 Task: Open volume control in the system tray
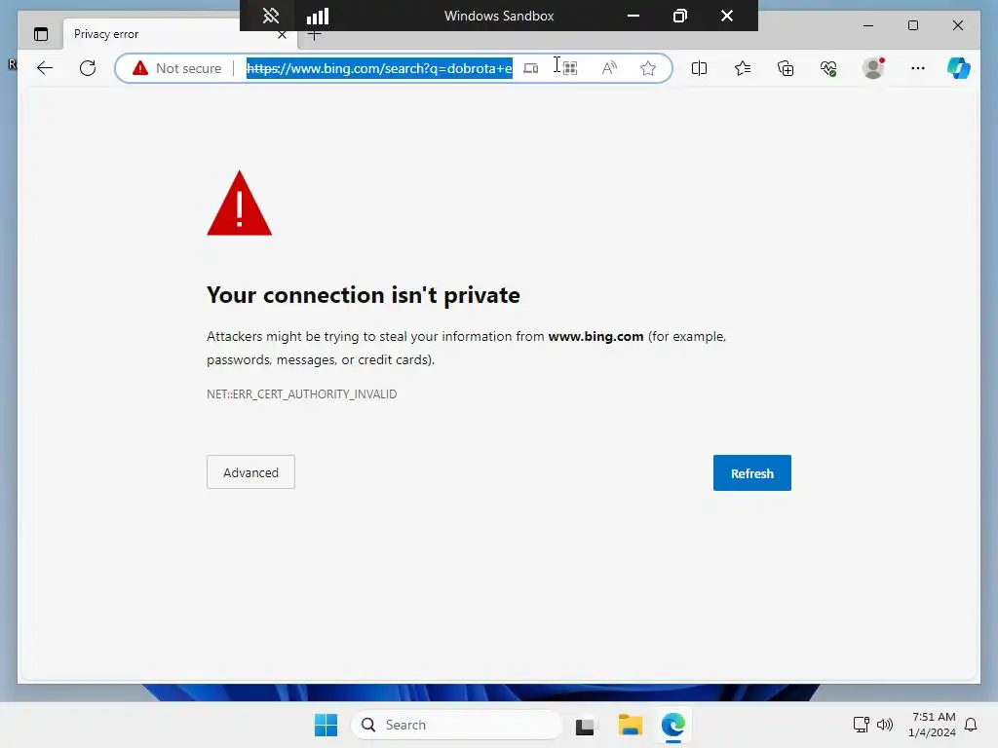coord(885,725)
